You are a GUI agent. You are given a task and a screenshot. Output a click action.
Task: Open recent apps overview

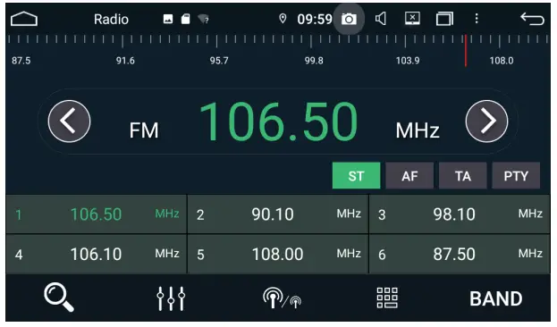point(444,19)
